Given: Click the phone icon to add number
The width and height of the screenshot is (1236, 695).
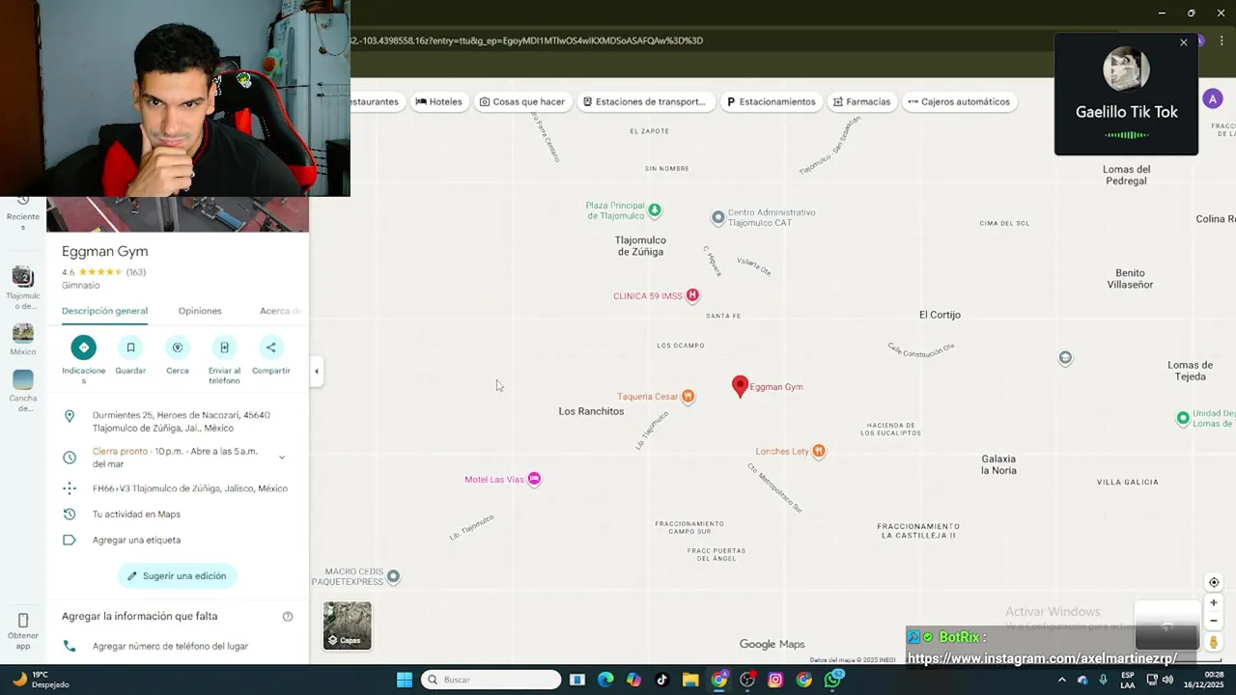Looking at the screenshot, I should 70,646.
